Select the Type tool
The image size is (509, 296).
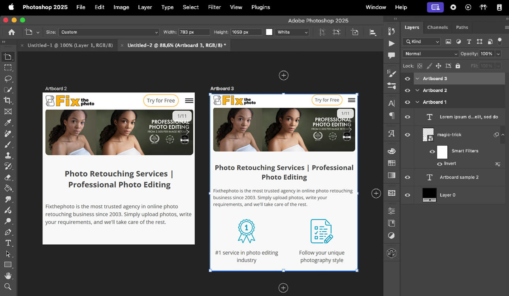[8, 243]
